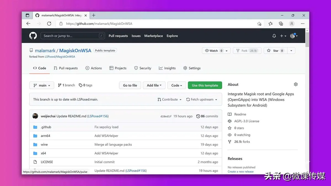The height and width of the screenshot is (186, 331).
Task: Click the add to favorites star icon
Action: click(x=259, y=24)
